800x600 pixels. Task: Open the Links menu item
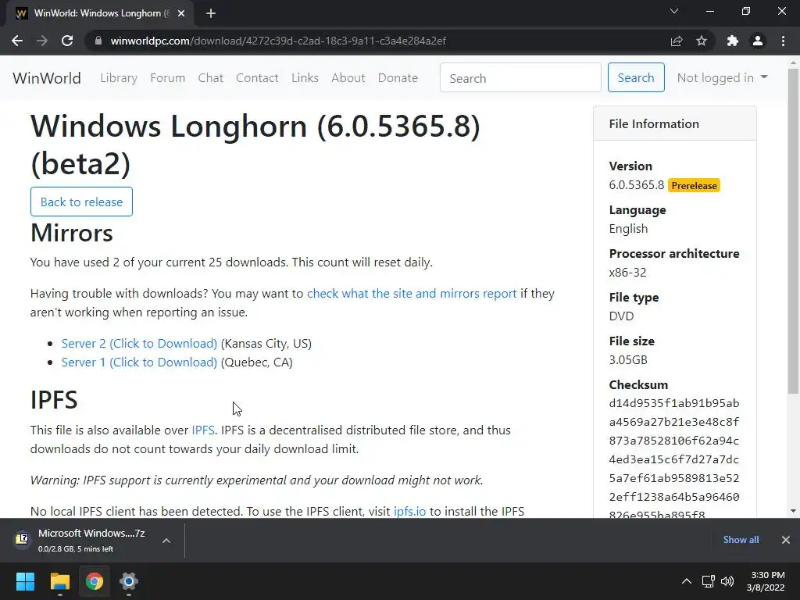(x=305, y=78)
